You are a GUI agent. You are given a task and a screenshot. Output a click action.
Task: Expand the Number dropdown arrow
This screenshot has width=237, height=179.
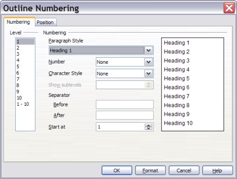(x=148, y=62)
